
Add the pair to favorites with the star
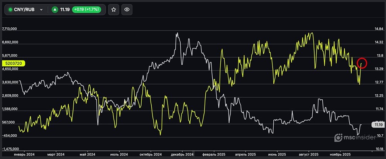click(x=113, y=10)
